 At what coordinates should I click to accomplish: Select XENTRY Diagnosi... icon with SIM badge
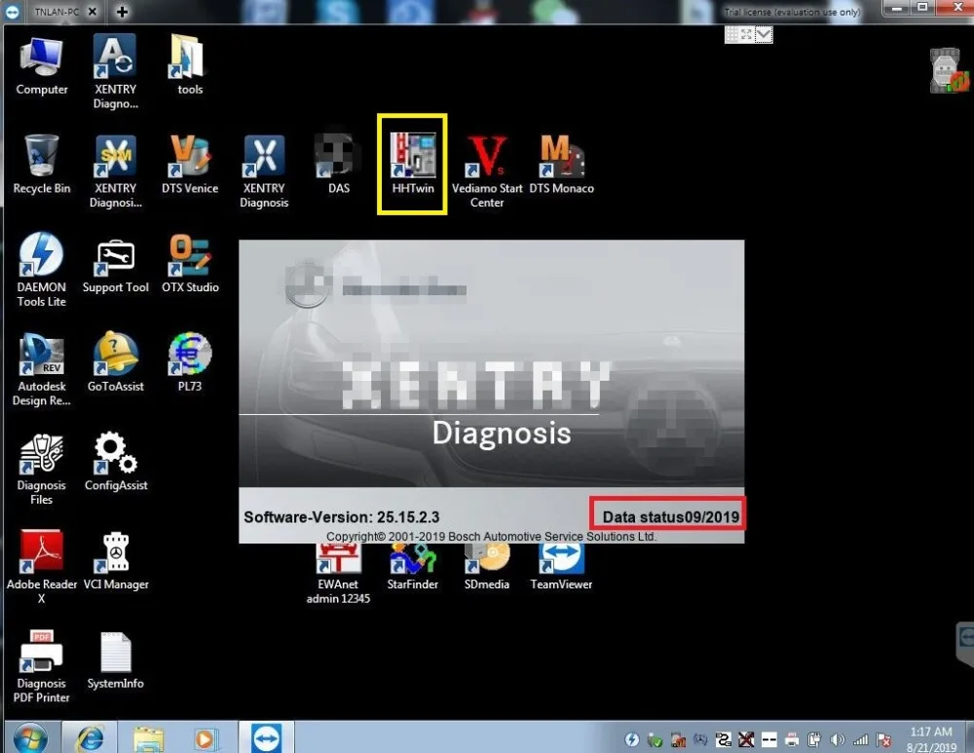pos(116,169)
